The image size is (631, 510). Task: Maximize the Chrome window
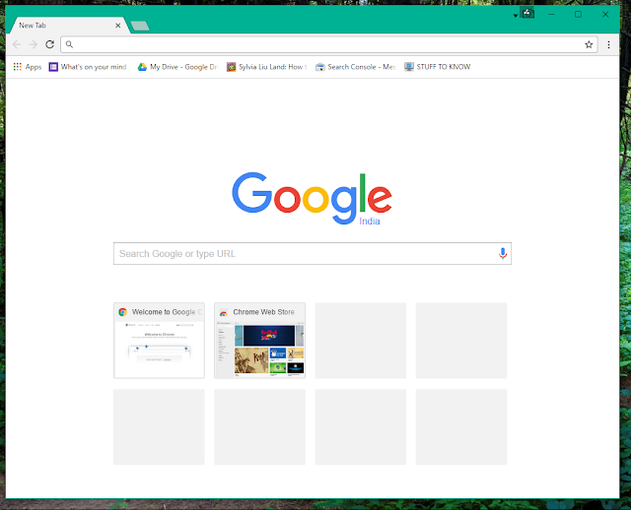tap(579, 15)
